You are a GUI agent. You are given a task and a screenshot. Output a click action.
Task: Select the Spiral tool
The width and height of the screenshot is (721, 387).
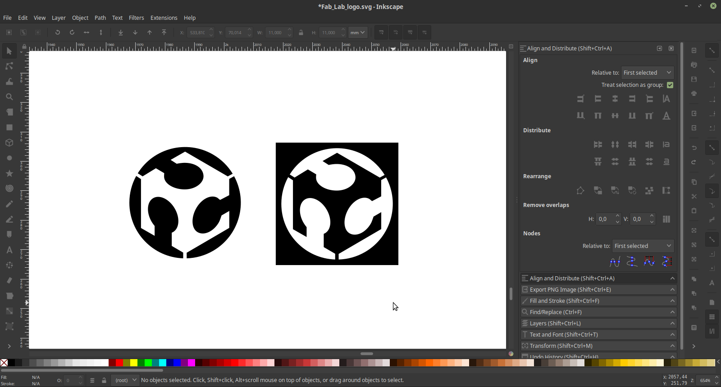click(9, 189)
